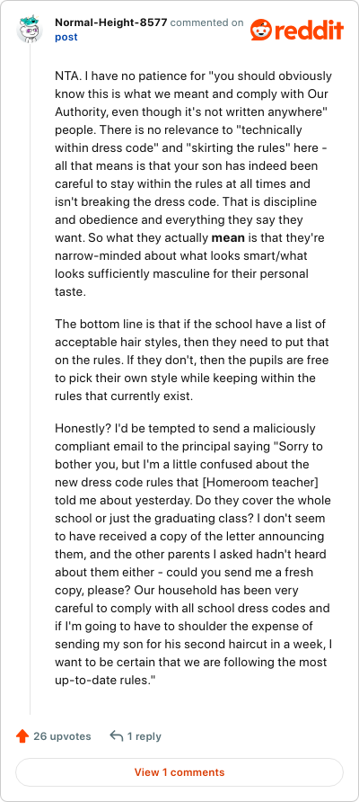
Task: Click the word 'NTA' at comment start
Action: [x=65, y=76]
